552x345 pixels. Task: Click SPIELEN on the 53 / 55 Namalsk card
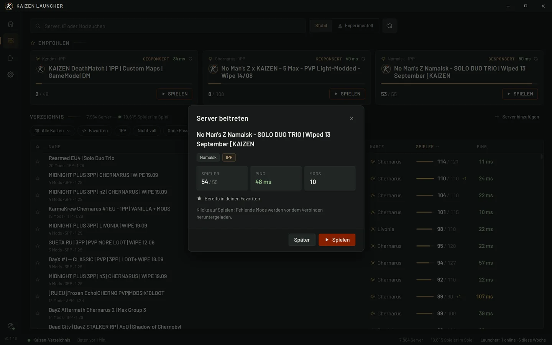[520, 94]
